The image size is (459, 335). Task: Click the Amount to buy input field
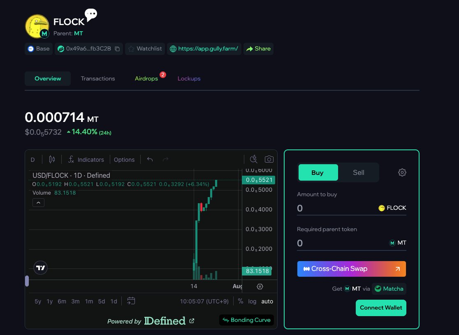click(x=336, y=208)
